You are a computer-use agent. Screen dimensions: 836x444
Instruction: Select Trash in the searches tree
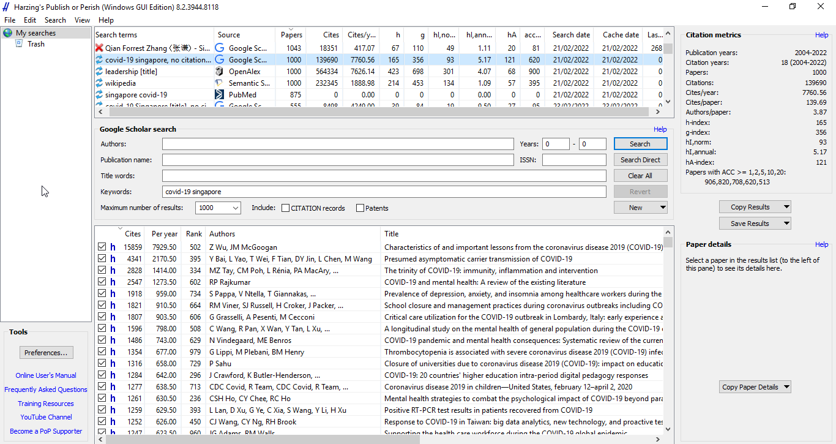click(x=36, y=44)
